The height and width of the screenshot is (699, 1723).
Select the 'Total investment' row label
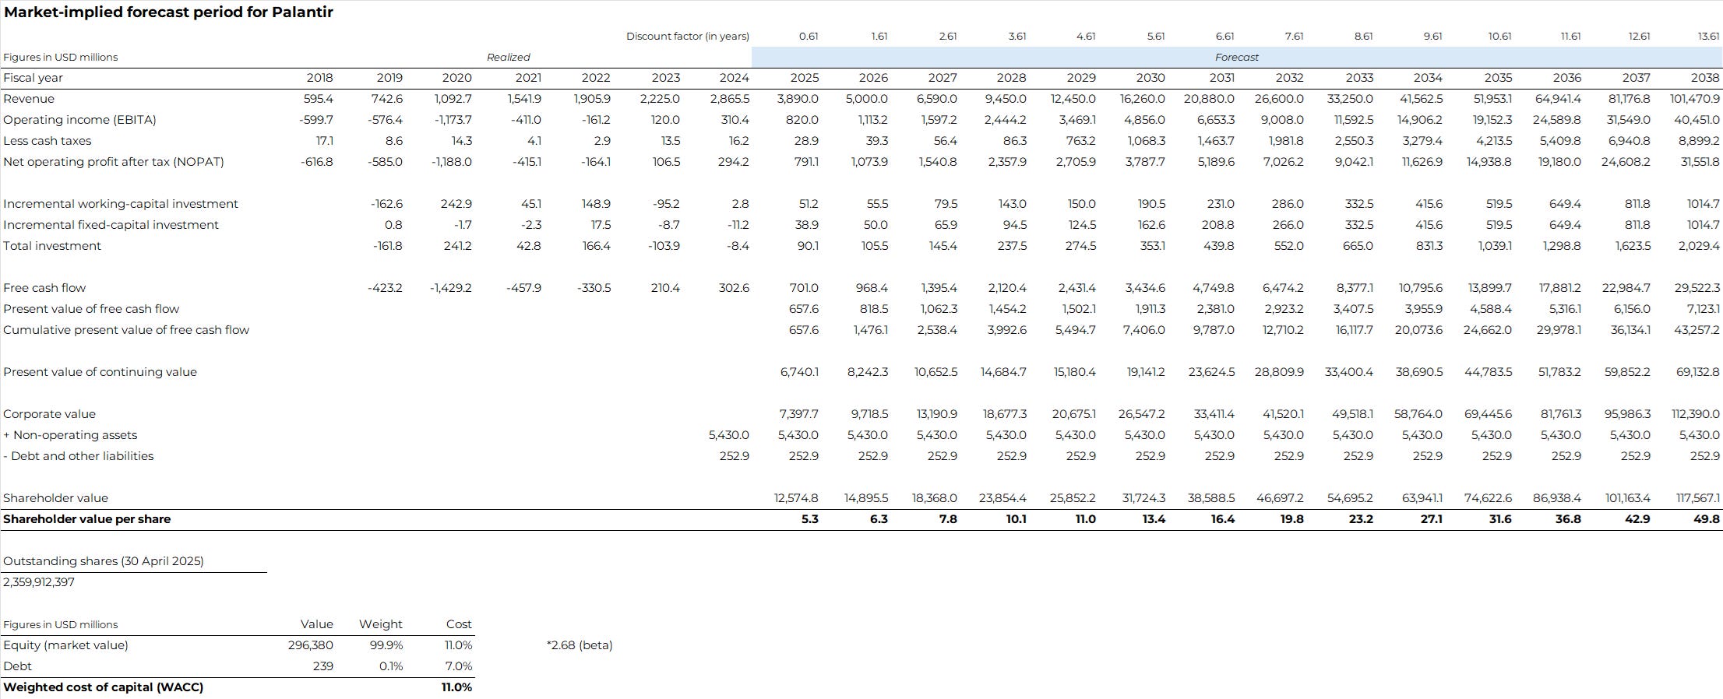[52, 246]
